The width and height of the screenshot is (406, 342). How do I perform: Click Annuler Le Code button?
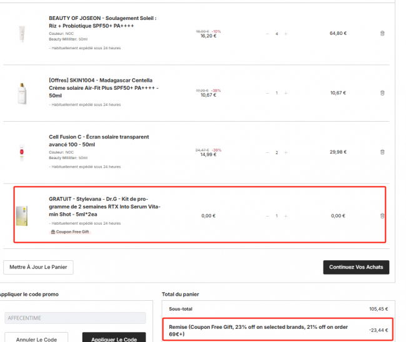click(x=36, y=339)
